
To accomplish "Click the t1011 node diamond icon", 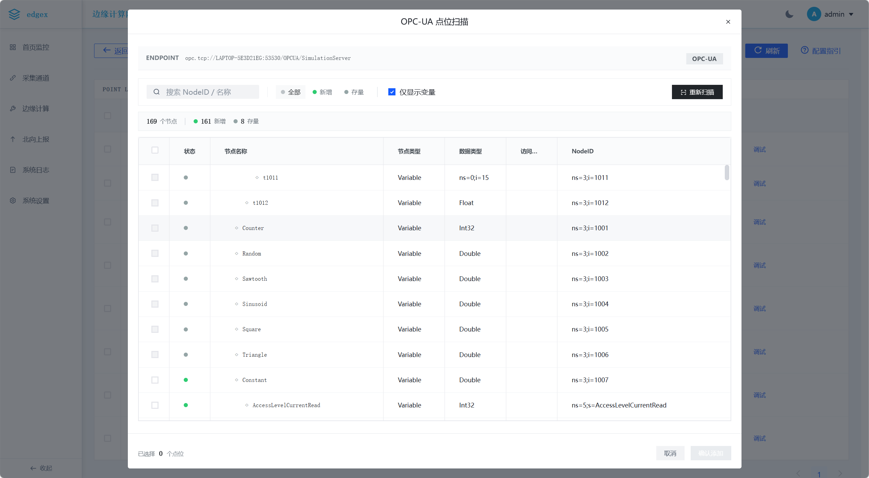I will (257, 178).
